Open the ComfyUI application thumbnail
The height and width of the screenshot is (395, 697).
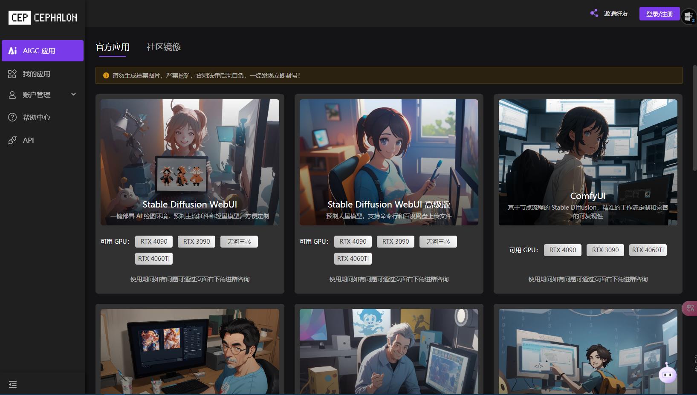tap(587, 162)
